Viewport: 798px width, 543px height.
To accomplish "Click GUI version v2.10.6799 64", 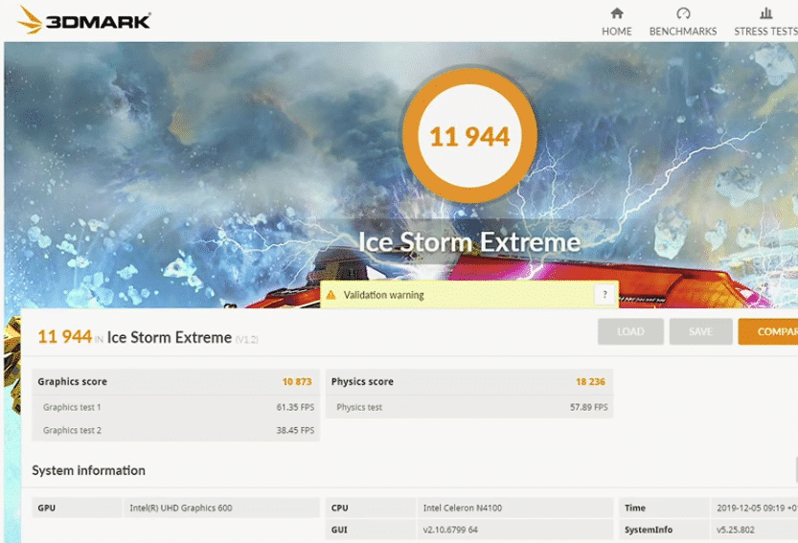I will point(450,530).
